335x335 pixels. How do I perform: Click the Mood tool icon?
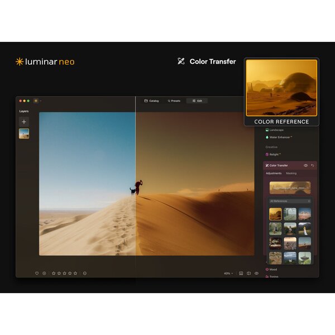(267, 270)
